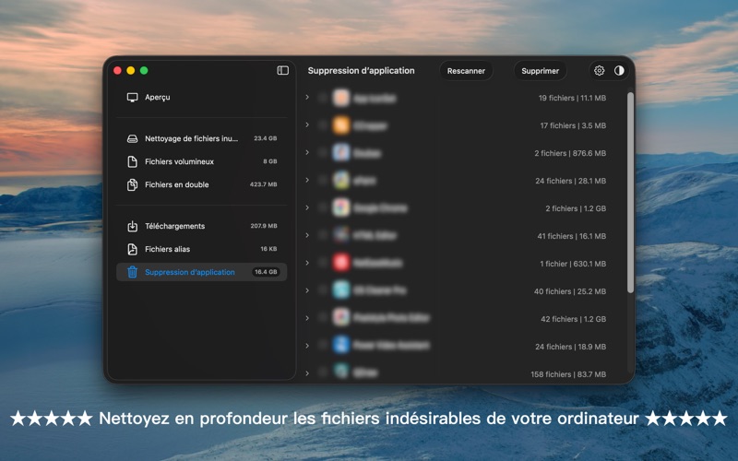Select Fichiers alias in sidebar
This screenshot has height=461, width=738.
click(x=201, y=249)
